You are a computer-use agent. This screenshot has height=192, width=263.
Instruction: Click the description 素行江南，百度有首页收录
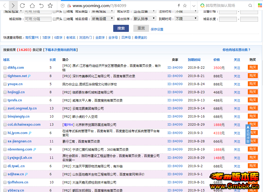(81, 142)
